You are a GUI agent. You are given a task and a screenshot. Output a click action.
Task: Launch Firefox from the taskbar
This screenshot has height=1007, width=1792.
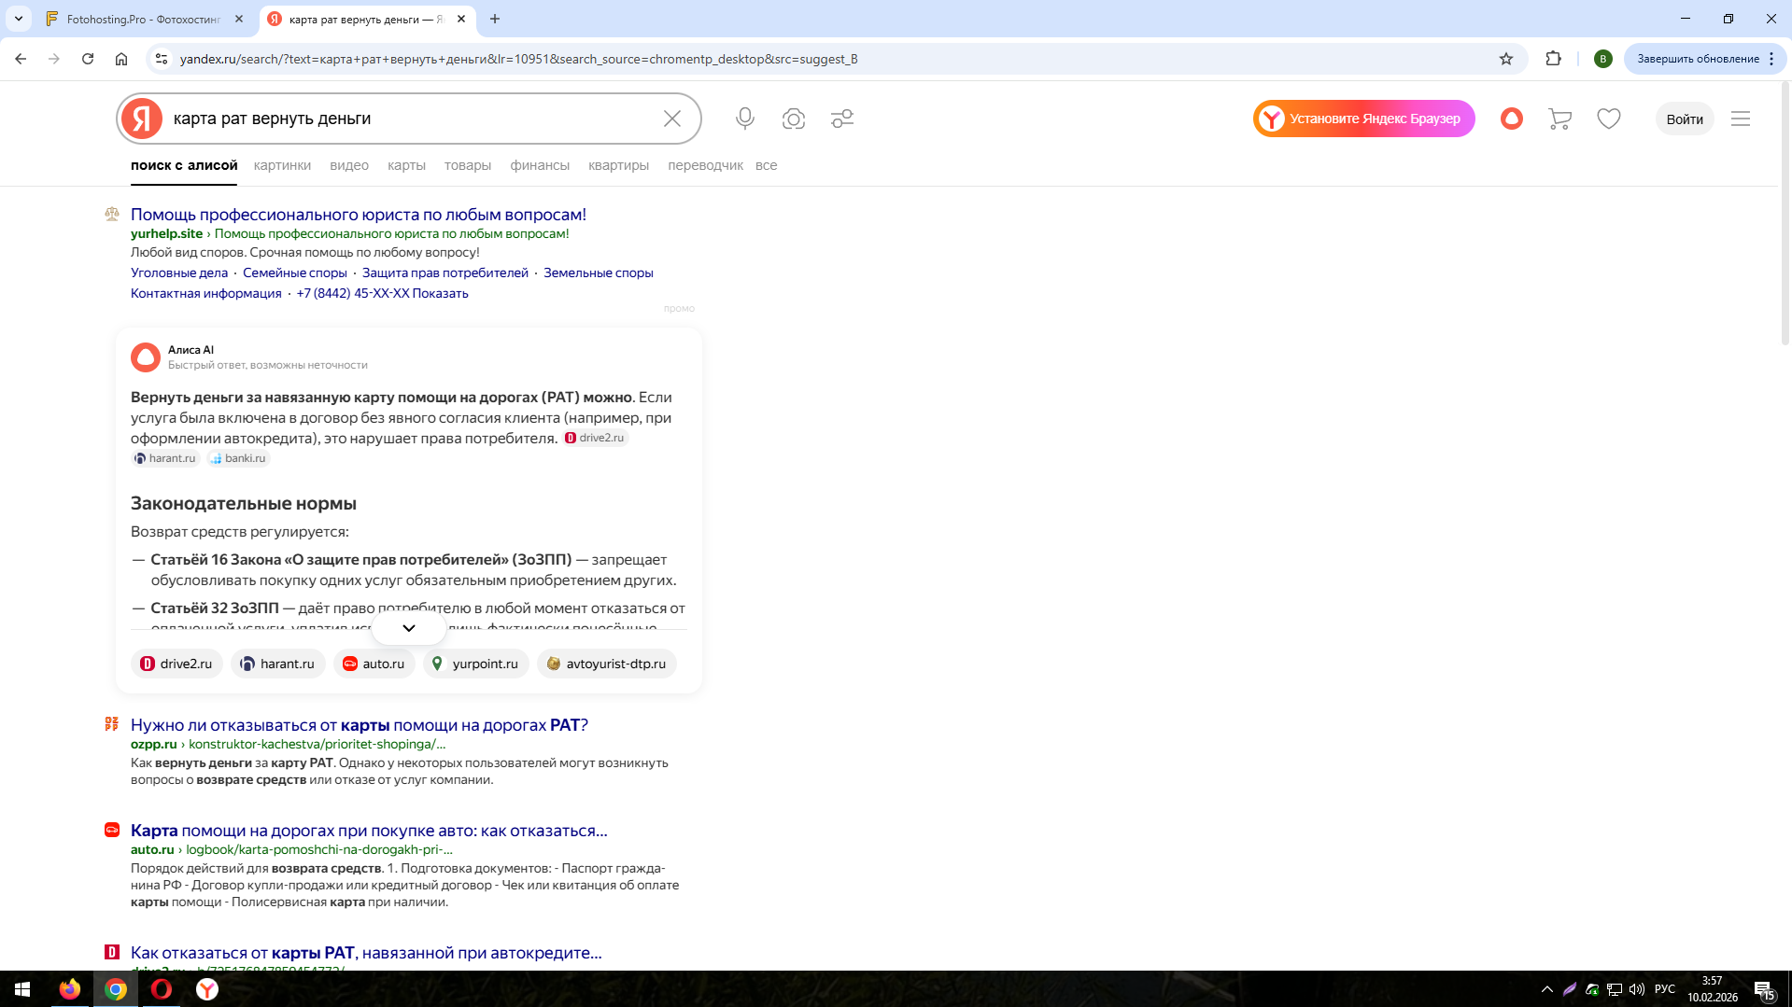pos(70,989)
